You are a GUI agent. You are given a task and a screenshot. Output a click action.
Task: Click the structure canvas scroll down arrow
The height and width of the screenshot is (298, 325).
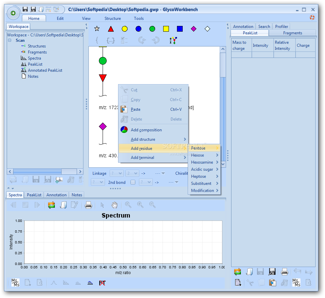point(223,164)
